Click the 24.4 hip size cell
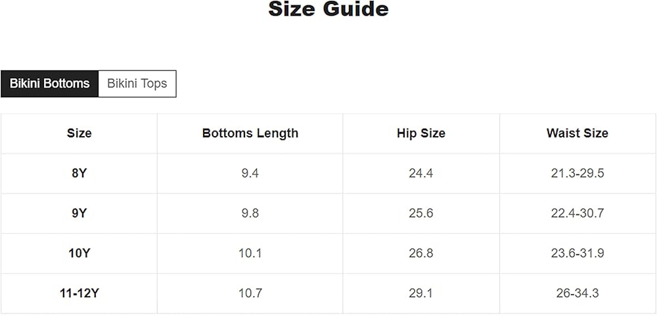 coord(420,174)
